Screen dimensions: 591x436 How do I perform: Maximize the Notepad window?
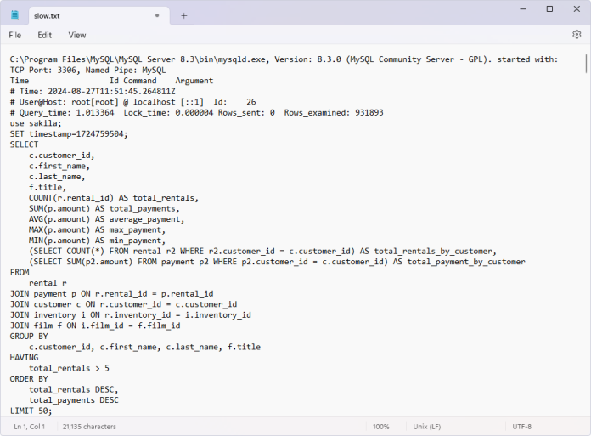549,9
